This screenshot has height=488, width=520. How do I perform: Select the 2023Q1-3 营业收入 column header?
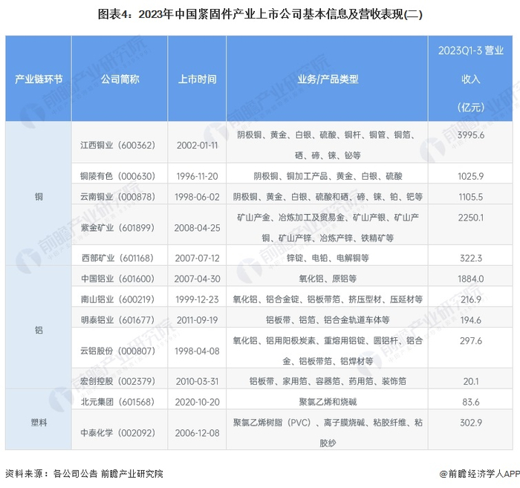[x=470, y=79]
